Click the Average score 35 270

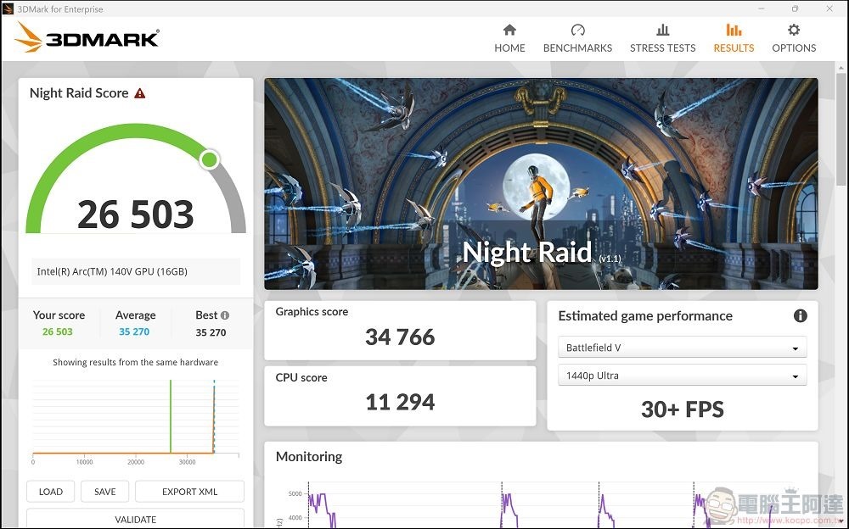pos(134,331)
